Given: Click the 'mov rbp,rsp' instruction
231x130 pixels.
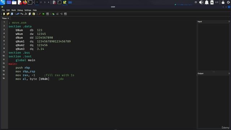Looking at the screenshot, I should click(25, 71).
